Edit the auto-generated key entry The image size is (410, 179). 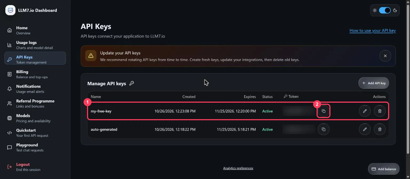[365, 129]
